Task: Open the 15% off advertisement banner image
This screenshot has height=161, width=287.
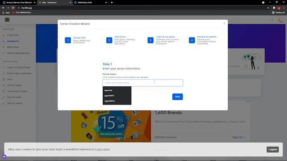Action: pyautogui.click(x=111, y=126)
